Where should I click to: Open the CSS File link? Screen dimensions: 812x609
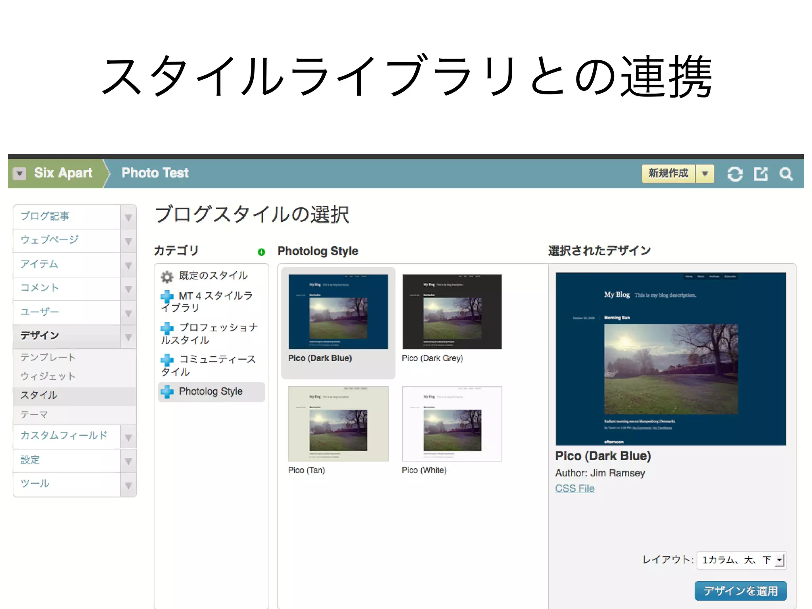[575, 488]
